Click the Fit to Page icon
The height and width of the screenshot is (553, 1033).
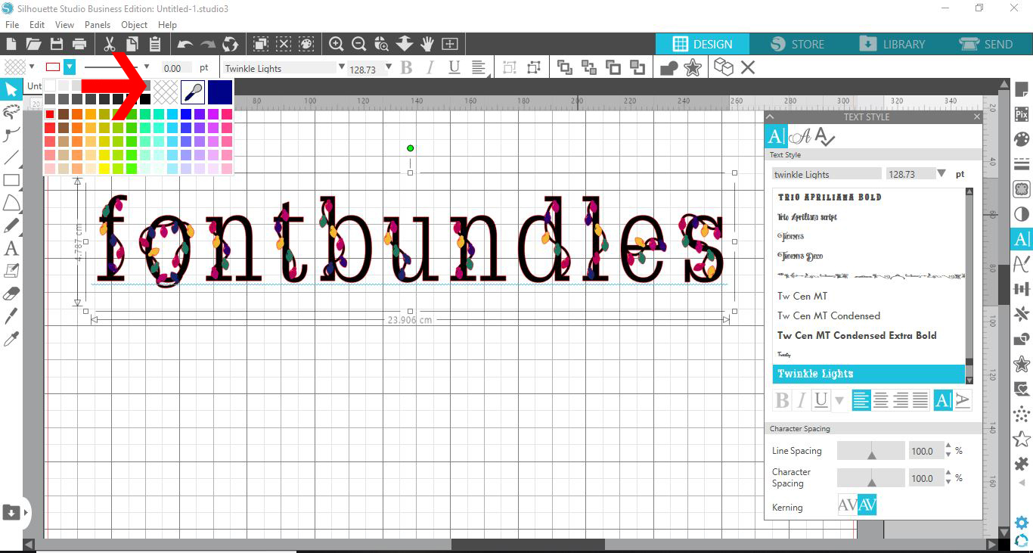click(450, 44)
